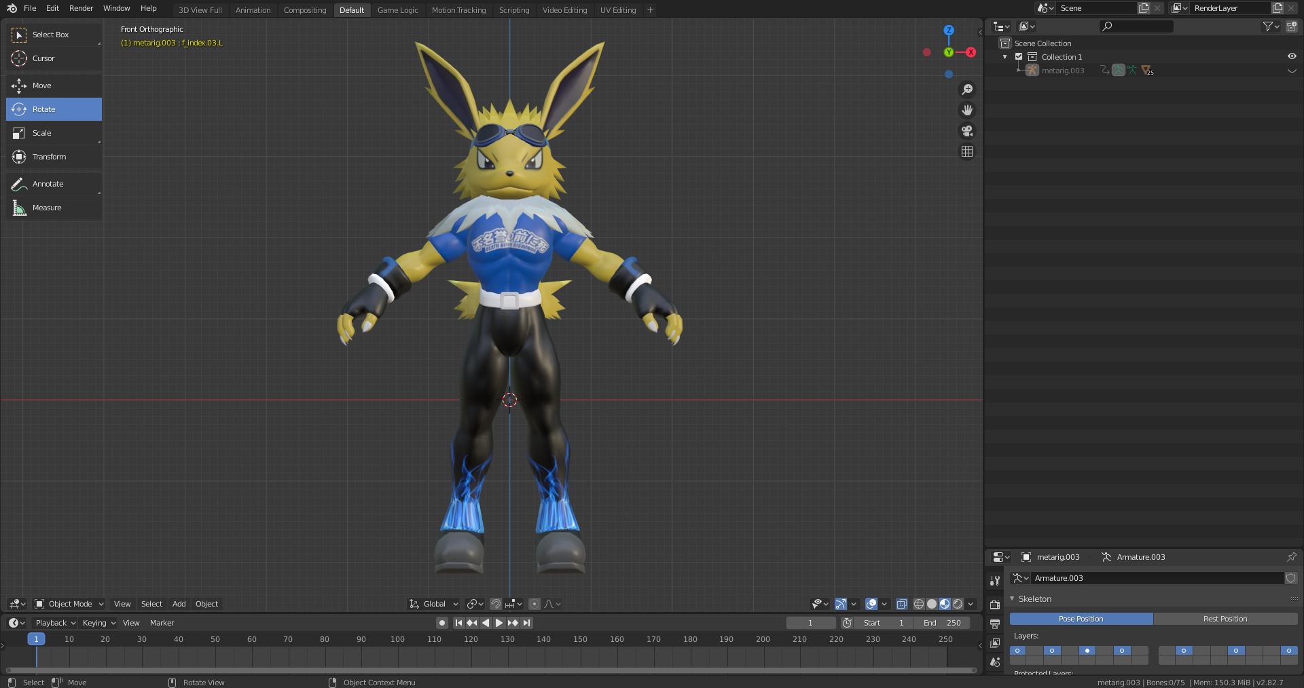Enable Rest Position for the skeleton
Screen dimensions: 1304x688
pos(1225,619)
